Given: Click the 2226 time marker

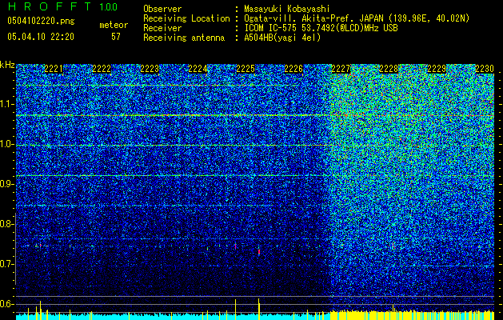Looking at the screenshot, I should click(x=293, y=69).
